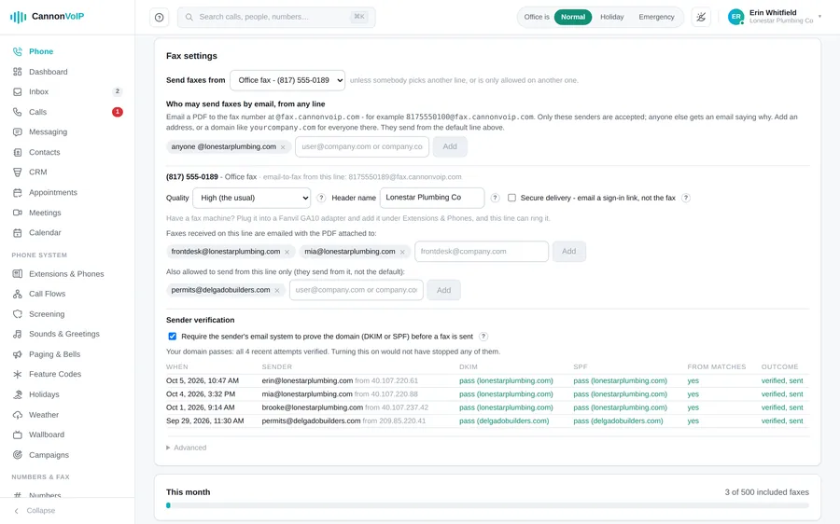Open the help circle icon beside search

click(x=159, y=17)
